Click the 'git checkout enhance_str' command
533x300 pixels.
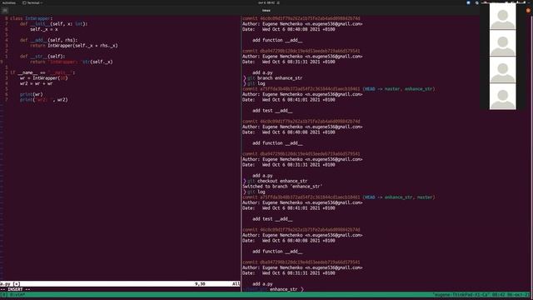(277, 181)
